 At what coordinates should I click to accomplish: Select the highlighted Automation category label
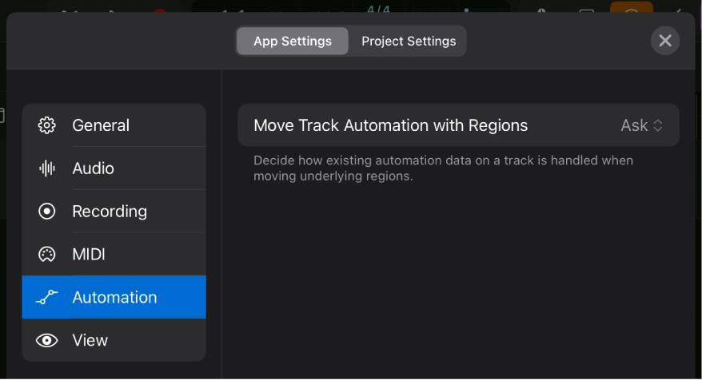114,298
